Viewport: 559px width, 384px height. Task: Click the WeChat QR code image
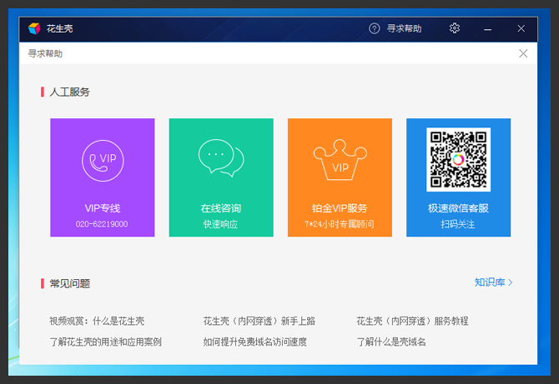tap(459, 159)
